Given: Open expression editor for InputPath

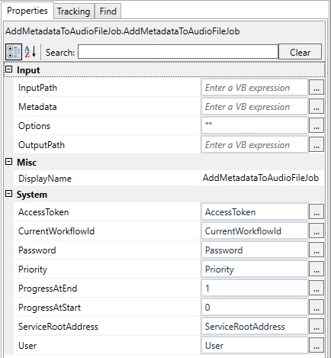Looking at the screenshot, I should tap(317, 88).
